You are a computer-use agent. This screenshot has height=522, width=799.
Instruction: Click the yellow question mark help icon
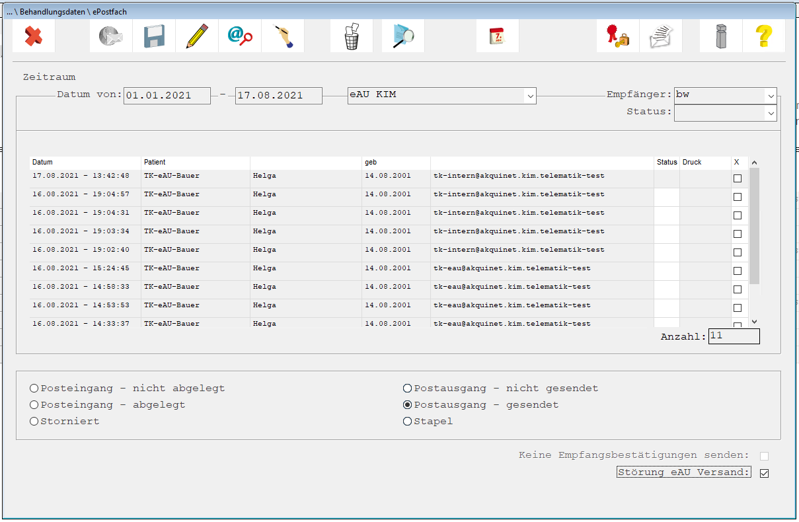click(764, 36)
